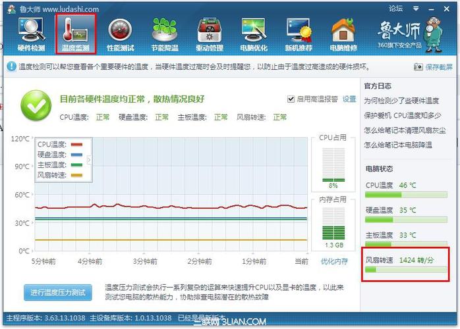460x329 pixels.
Task: Open log 怎么给笔记本清理风扇灰尘
Action: click(x=405, y=130)
